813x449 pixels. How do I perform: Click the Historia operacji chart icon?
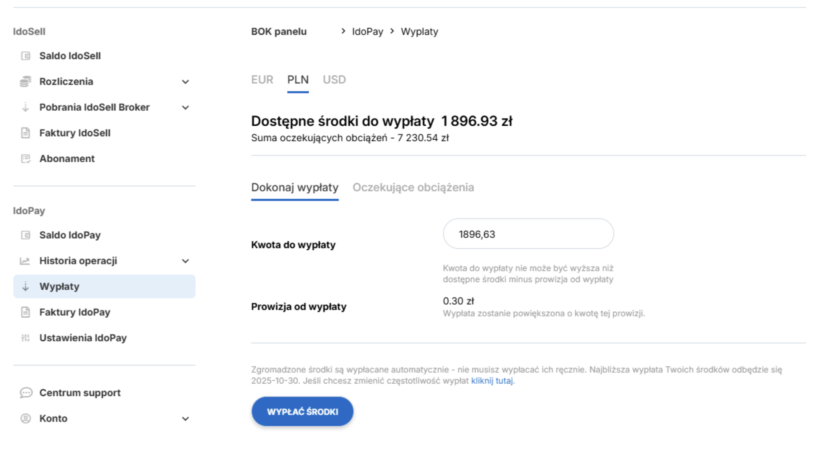tap(25, 261)
